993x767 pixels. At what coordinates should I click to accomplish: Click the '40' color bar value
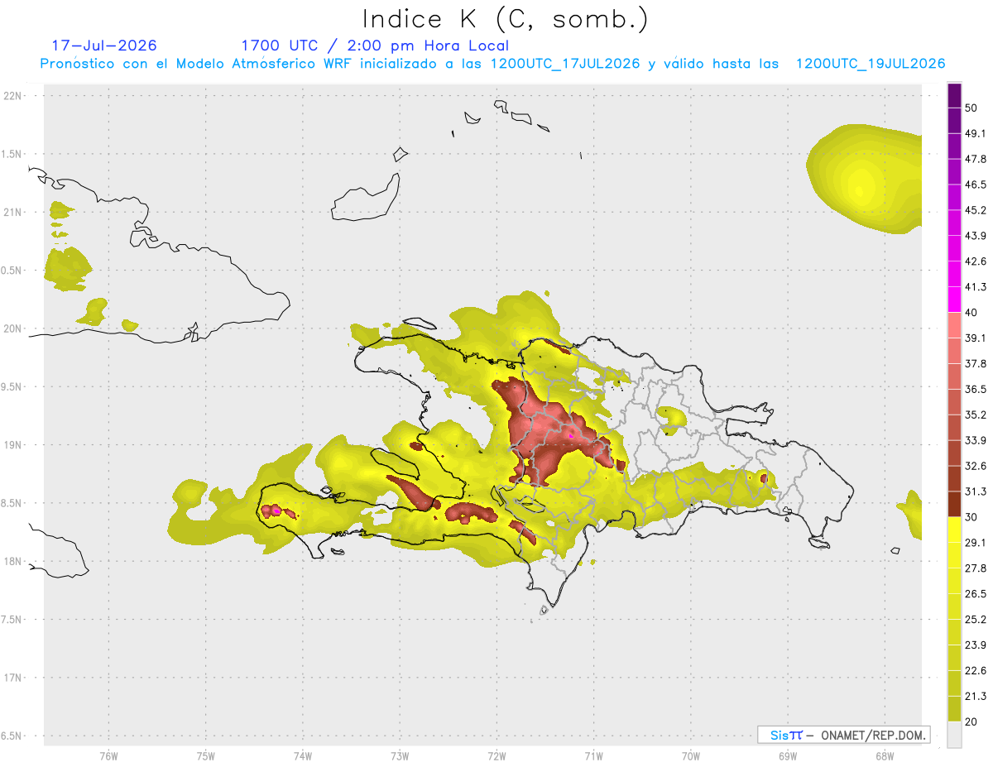point(972,313)
